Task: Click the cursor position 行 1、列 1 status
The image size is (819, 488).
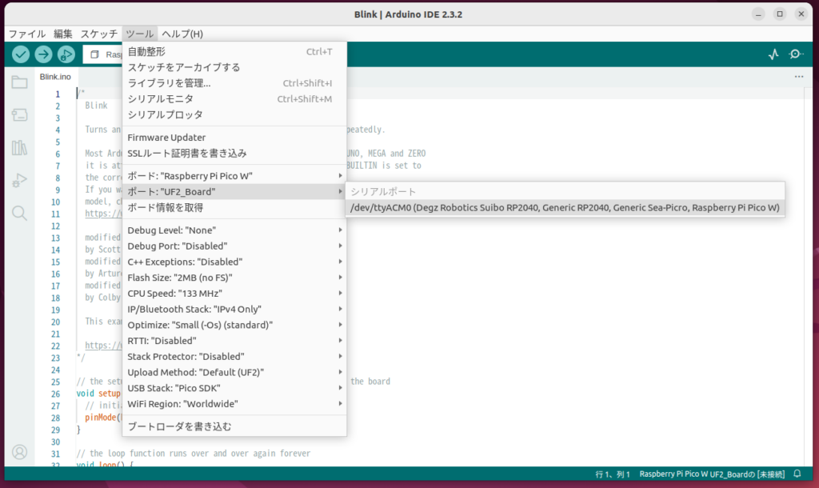Action: (613, 474)
